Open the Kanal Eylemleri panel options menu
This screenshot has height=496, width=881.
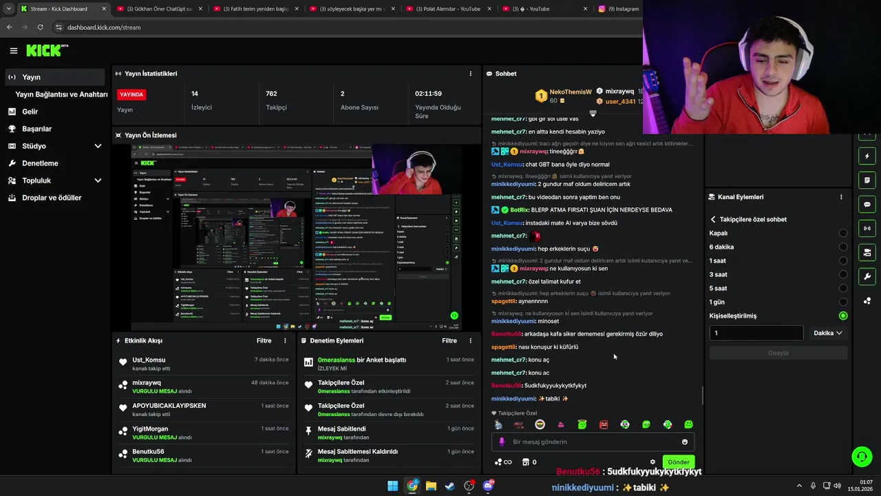pos(841,197)
